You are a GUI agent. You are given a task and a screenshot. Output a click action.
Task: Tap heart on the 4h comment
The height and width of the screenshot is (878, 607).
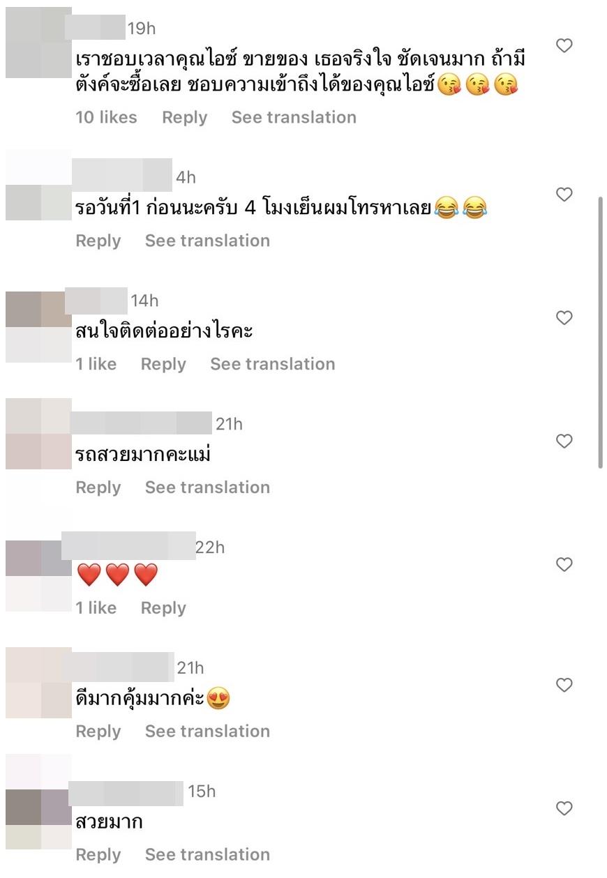point(564,195)
